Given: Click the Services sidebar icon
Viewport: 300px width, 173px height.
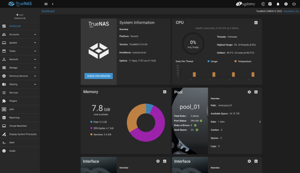Looking at the screenshot, I should [x=4, y=93].
